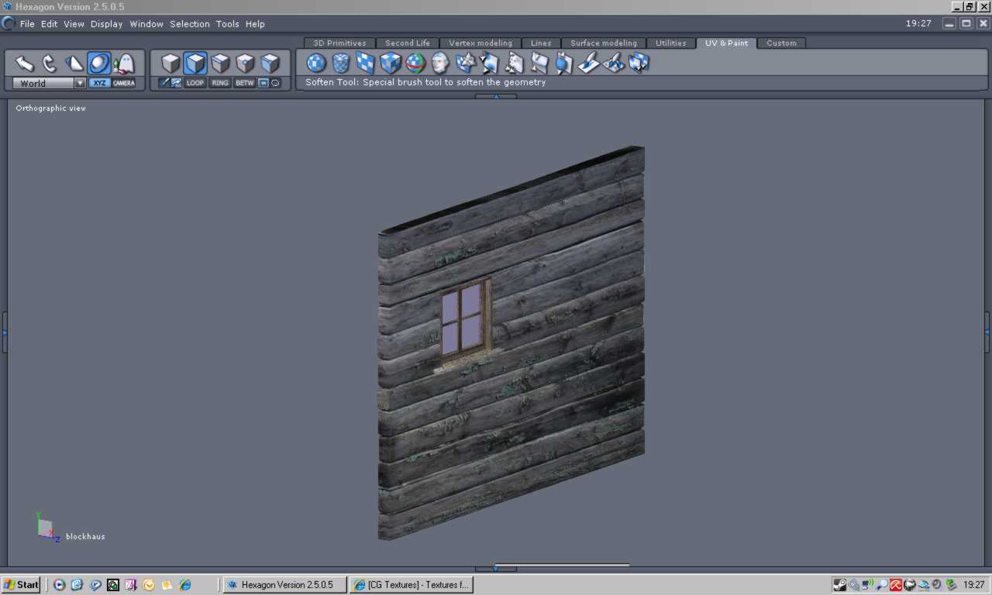Select the arrow selection tool icon
992x595 pixels.
25,63
